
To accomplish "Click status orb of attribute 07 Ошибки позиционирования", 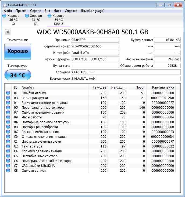I will click(x=8, y=112).
